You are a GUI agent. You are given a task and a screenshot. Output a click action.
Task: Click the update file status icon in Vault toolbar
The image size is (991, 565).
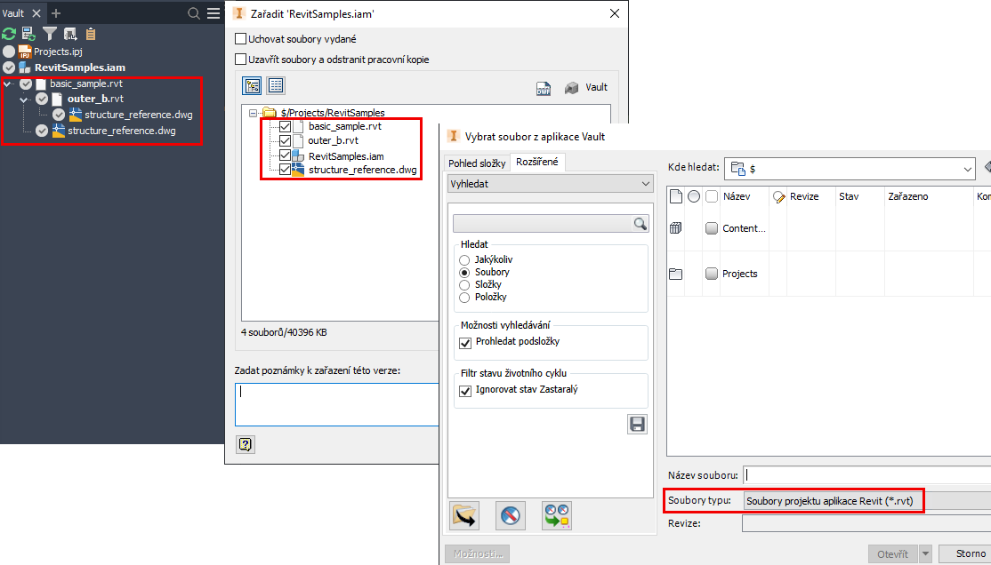pyautogui.click(x=28, y=34)
